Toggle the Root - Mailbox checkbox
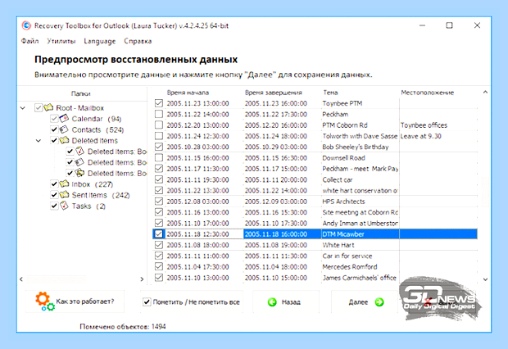Viewport: 508px width, 349px height. coord(39,107)
